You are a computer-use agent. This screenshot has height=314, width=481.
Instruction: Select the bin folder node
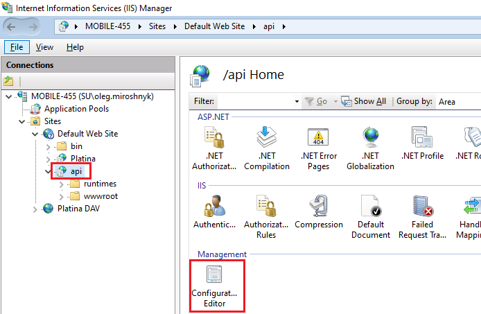click(x=76, y=146)
